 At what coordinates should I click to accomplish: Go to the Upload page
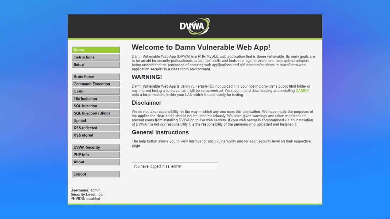pos(96,120)
